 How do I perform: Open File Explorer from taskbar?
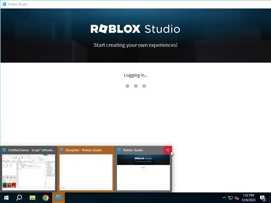(x=32, y=198)
